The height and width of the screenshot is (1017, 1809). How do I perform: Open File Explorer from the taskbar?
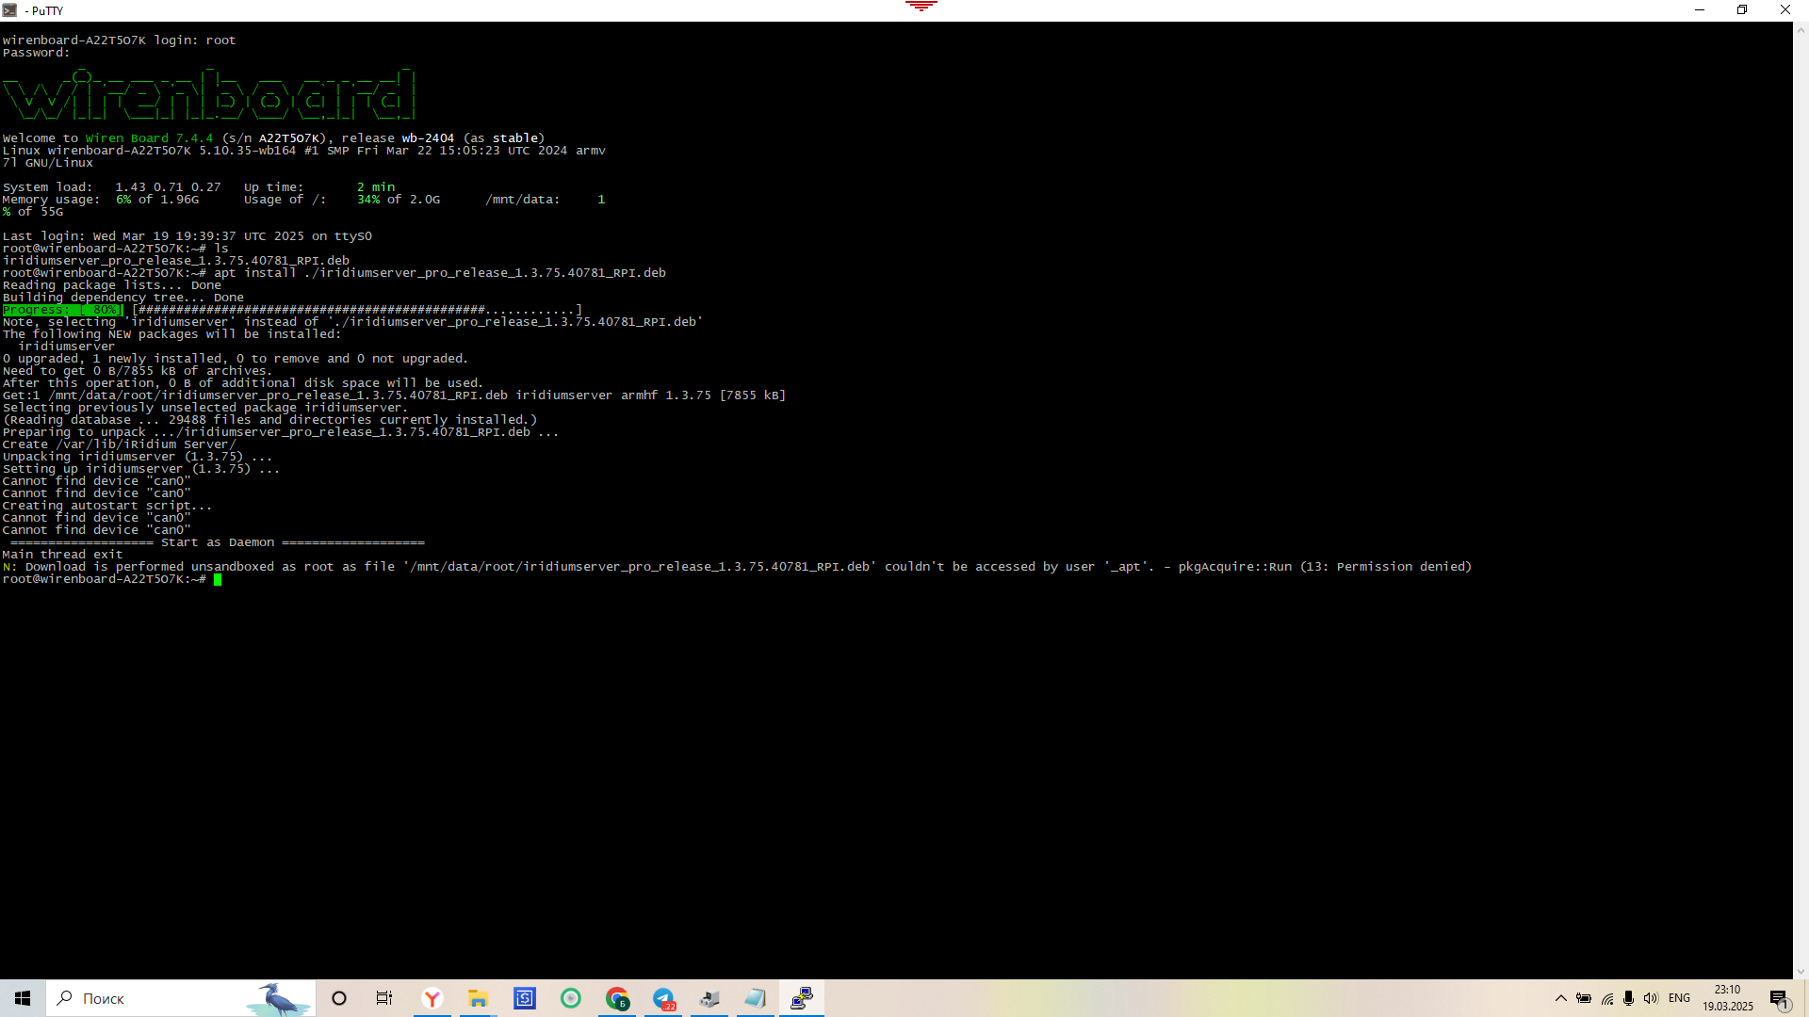tap(478, 998)
